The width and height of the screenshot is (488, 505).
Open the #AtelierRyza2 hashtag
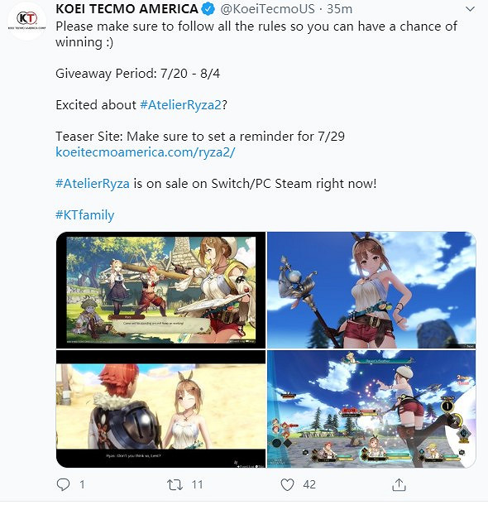point(181,105)
